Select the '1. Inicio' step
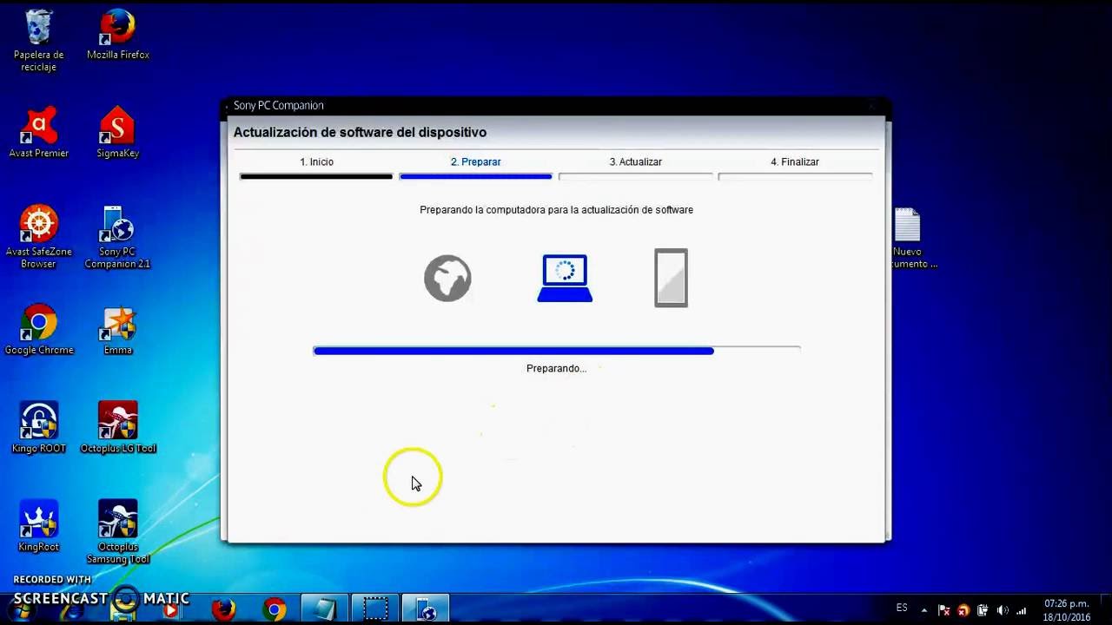Image resolution: width=1112 pixels, height=625 pixels. tap(316, 162)
